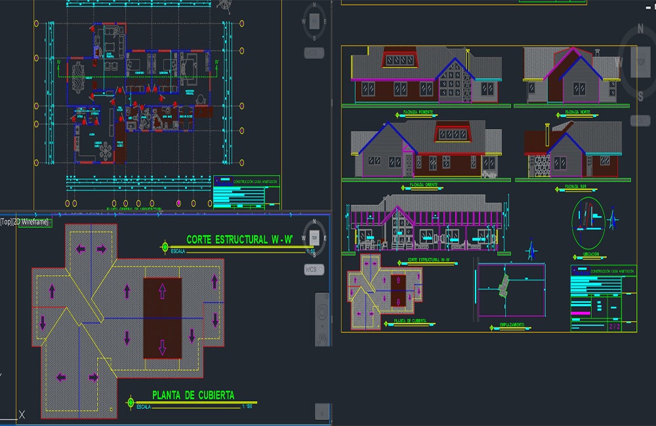Click W on the roof-plan viewport ViewCube compass
Screen dimensions: 656x426
304,239
